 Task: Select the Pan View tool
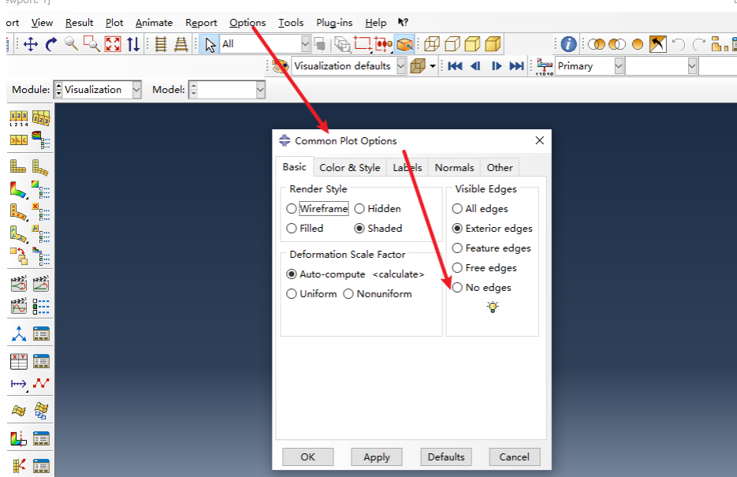31,44
